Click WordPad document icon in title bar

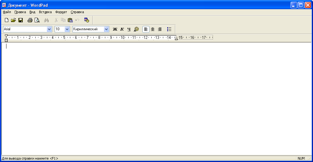point(4,5)
